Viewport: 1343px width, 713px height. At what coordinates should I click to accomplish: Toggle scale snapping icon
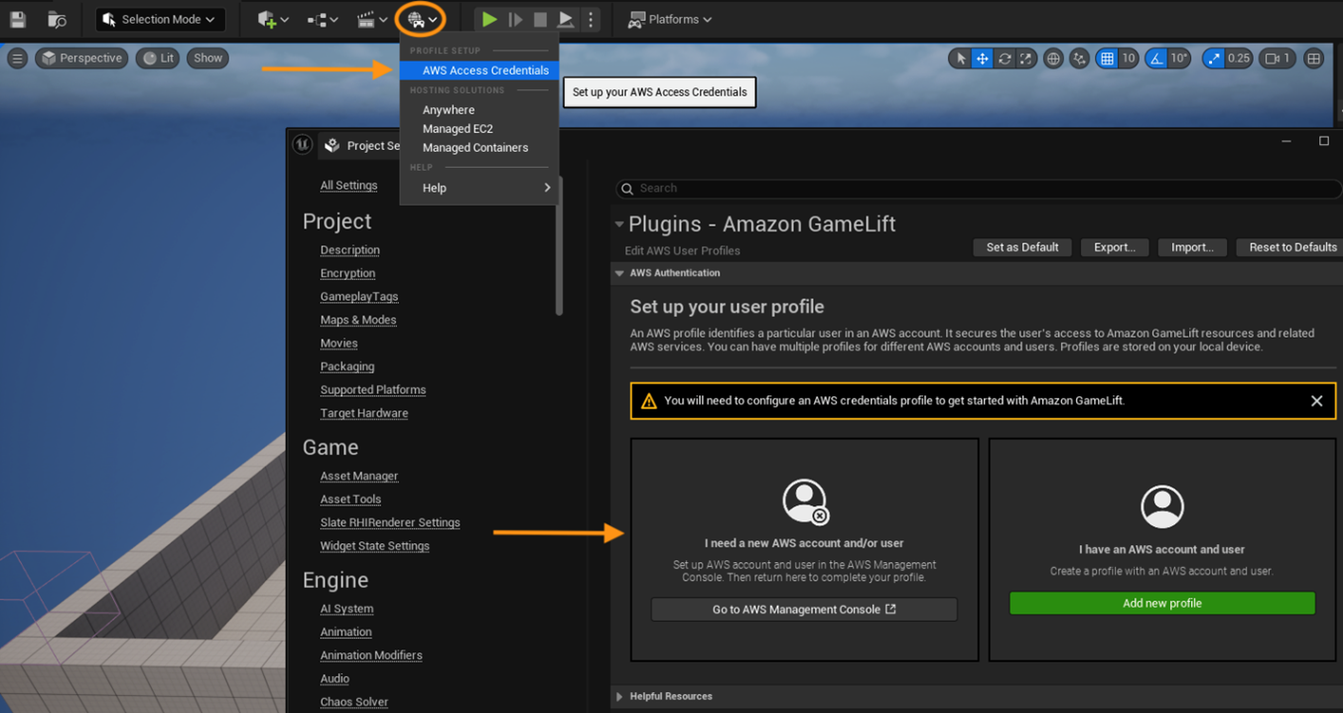pyautogui.click(x=1214, y=59)
